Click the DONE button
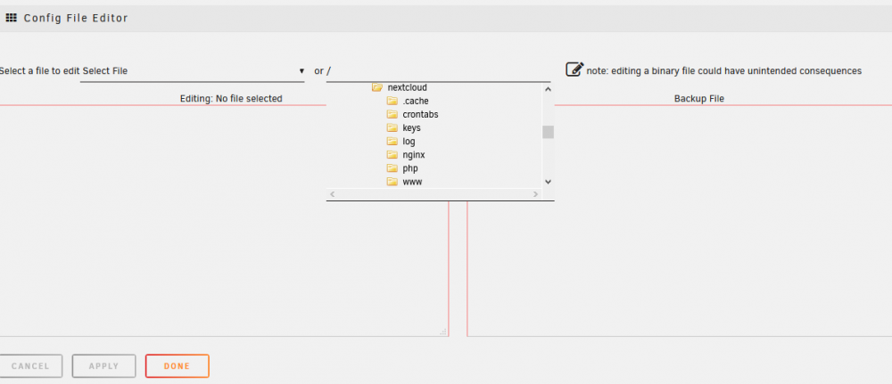The width and height of the screenshot is (892, 384). coord(177,366)
